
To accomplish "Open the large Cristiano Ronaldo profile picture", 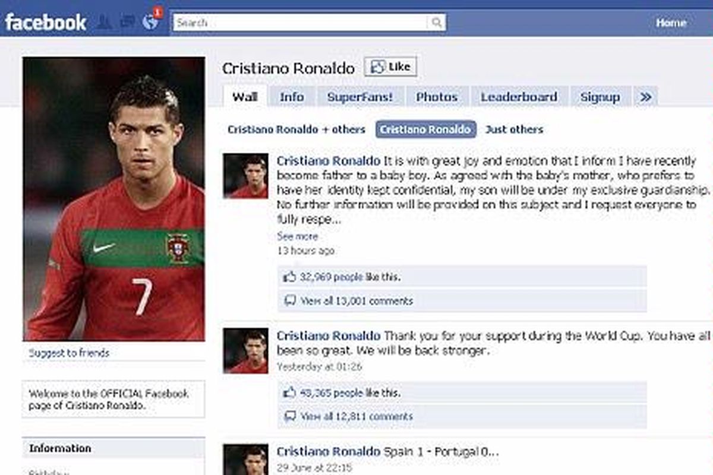I will point(113,199).
